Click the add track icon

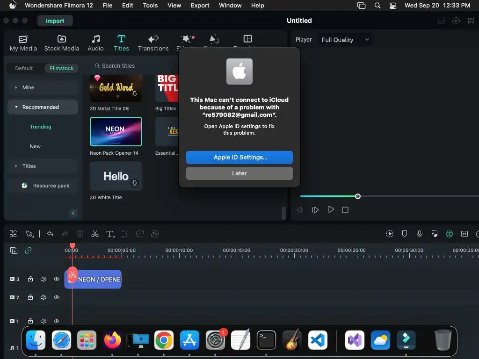[x=14, y=251]
